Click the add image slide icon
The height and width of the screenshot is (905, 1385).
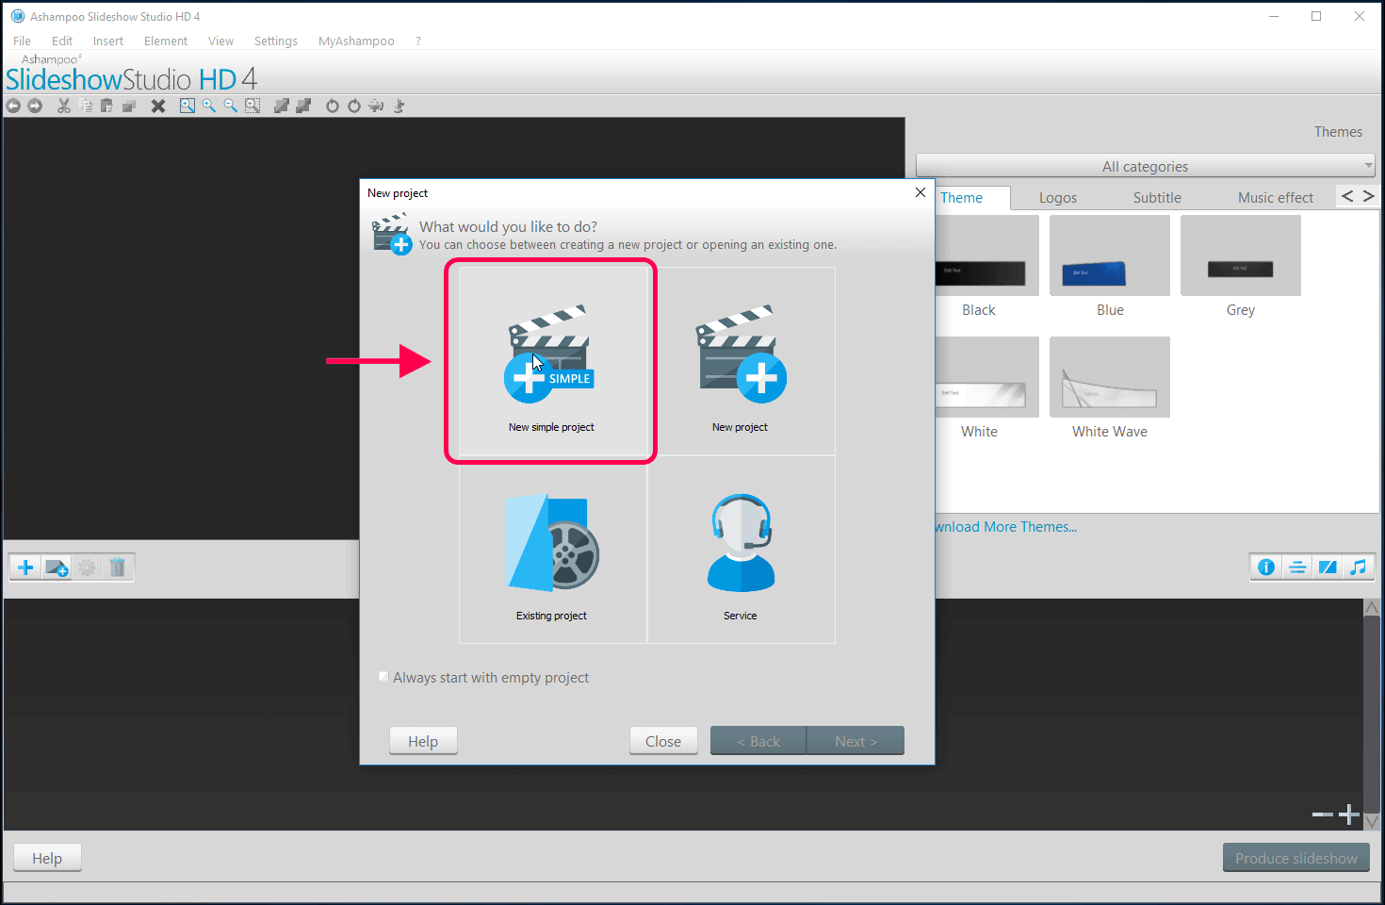coord(57,568)
